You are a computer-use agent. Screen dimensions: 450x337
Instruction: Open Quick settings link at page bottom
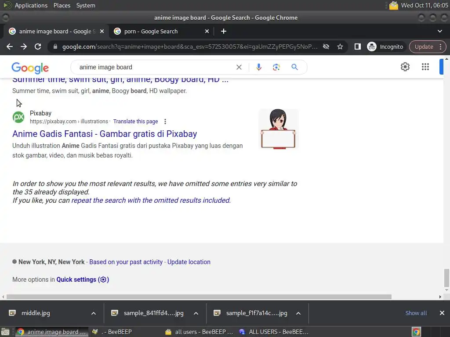click(x=83, y=280)
